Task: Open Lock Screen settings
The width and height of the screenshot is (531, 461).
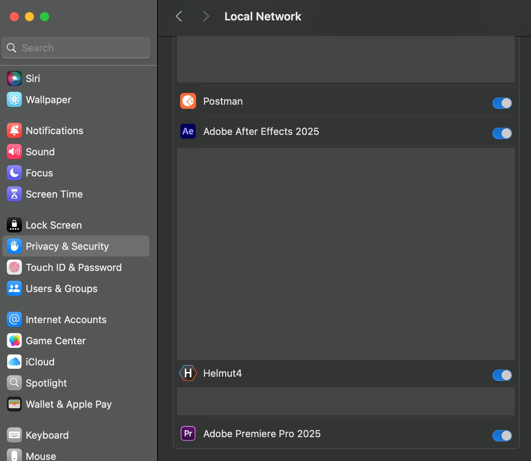Action: (54, 225)
